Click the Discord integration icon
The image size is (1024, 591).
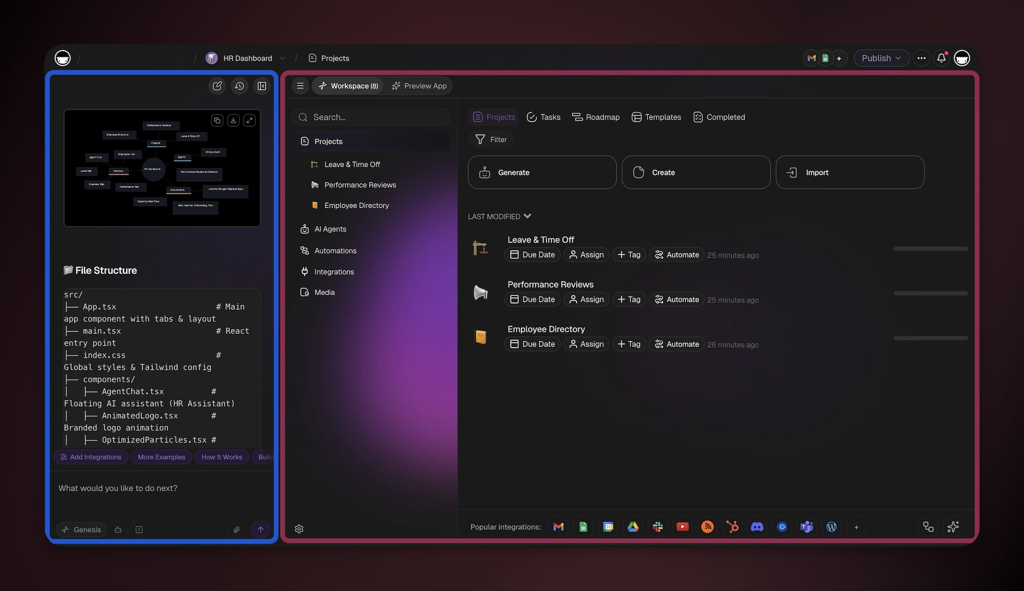757,527
